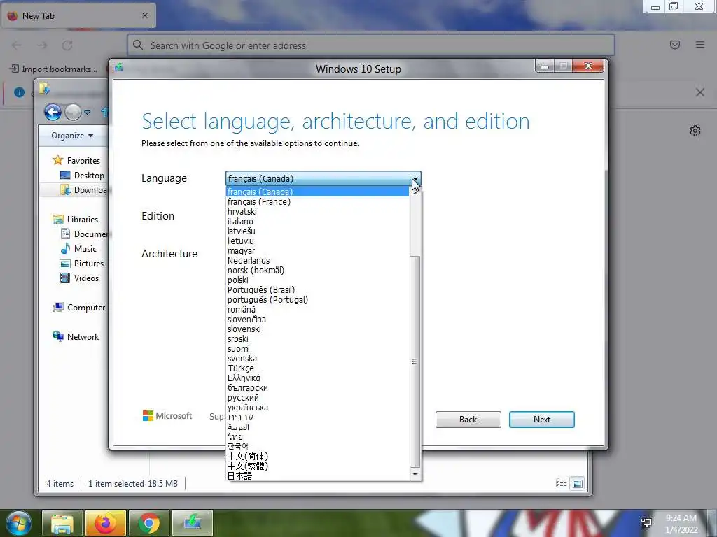Click Explorer forward navigation arrow
Viewport: 717px width, 537px height.
[73, 112]
